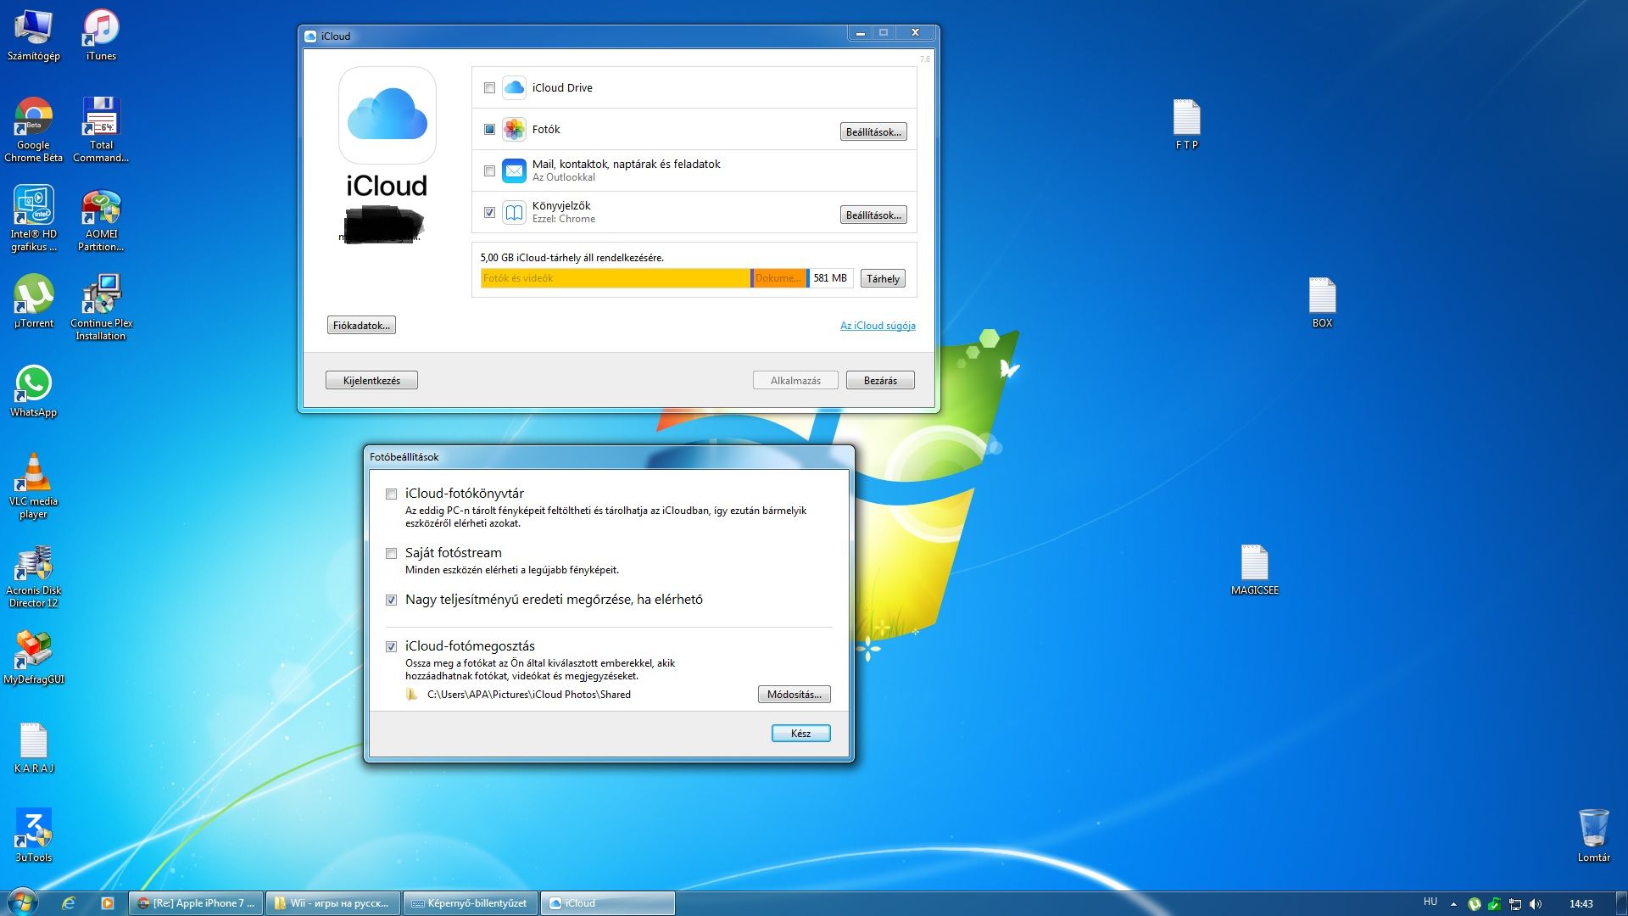Show hidden tray icons arrow

pos(1453,904)
